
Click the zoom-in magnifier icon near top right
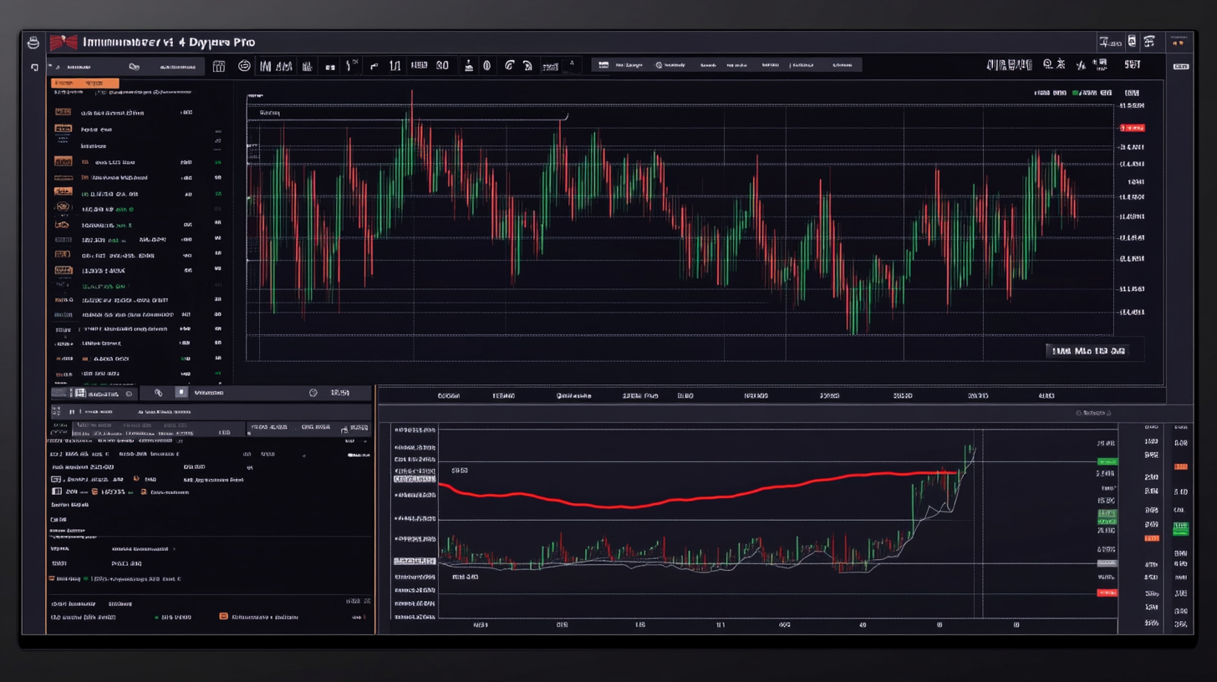[x=1047, y=65]
